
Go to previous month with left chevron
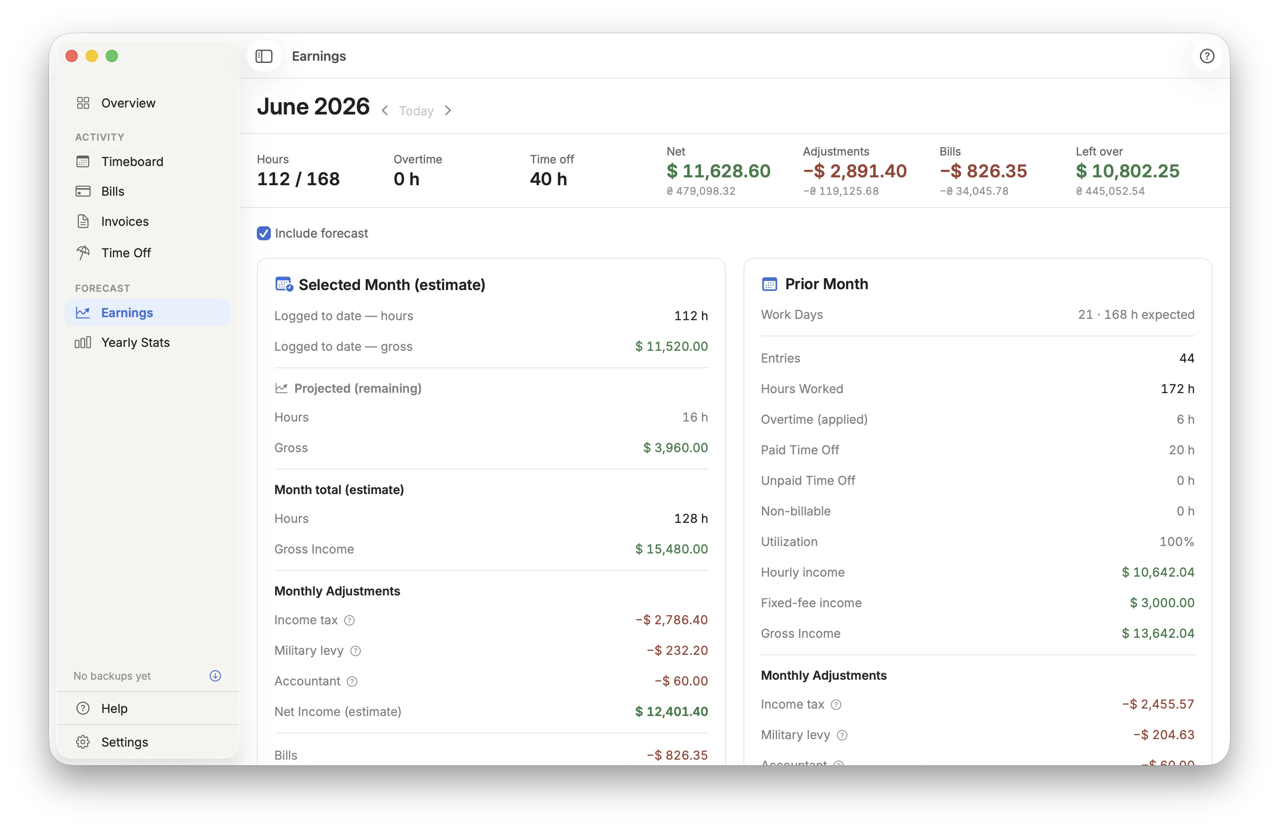point(385,111)
